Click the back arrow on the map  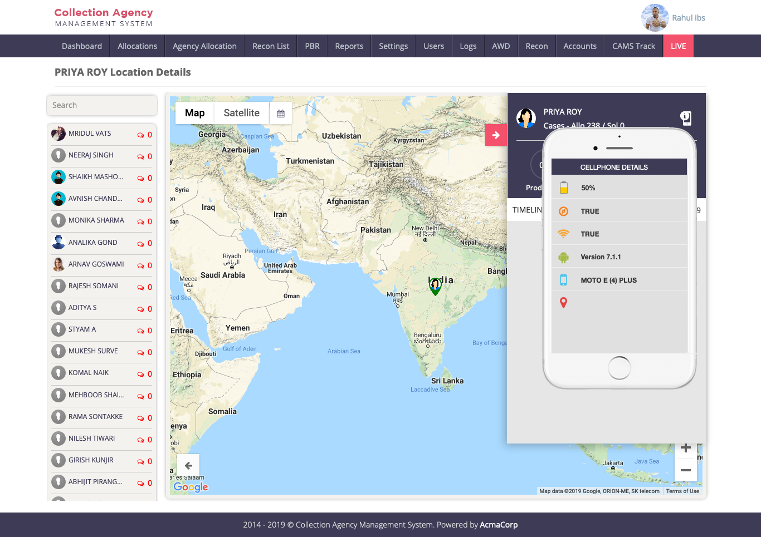[x=188, y=466]
